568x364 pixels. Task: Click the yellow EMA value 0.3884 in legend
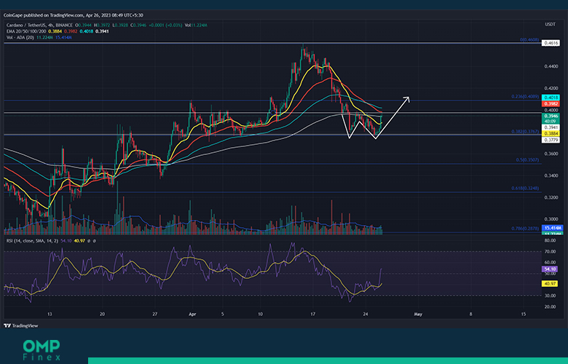point(55,31)
